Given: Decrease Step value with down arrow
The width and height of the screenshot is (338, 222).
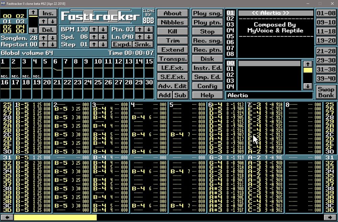Looking at the screenshot, I should click(x=103, y=44).
